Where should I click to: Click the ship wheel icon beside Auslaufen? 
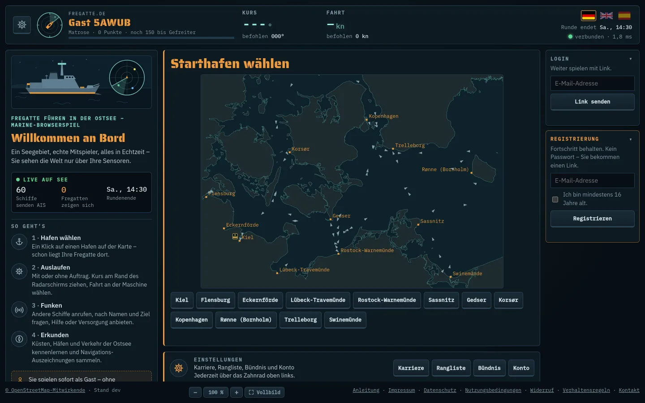19,271
